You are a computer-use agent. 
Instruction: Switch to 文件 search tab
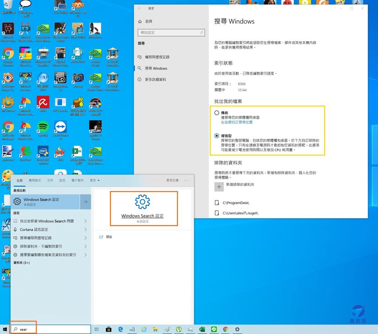coord(50,180)
